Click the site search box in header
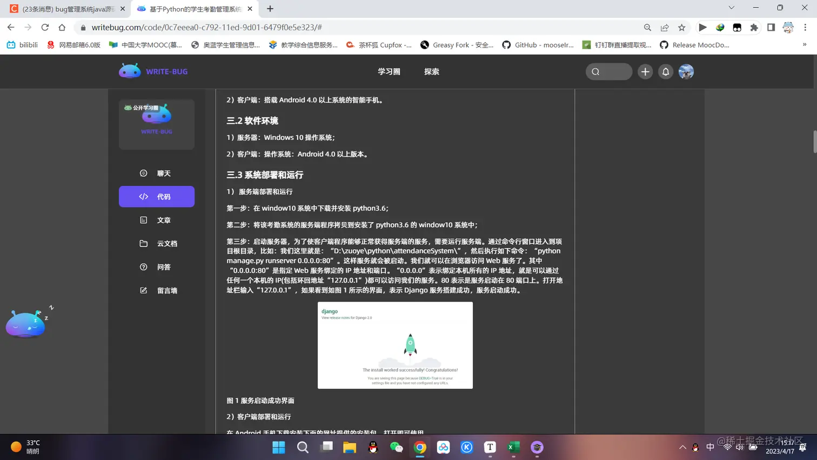This screenshot has height=460, width=817. click(x=609, y=71)
